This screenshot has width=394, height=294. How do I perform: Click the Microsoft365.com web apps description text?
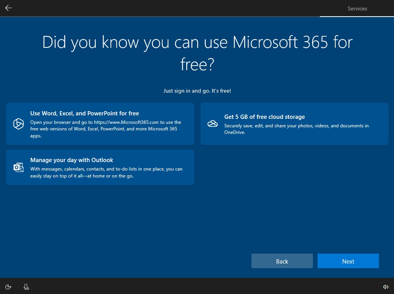point(105,129)
